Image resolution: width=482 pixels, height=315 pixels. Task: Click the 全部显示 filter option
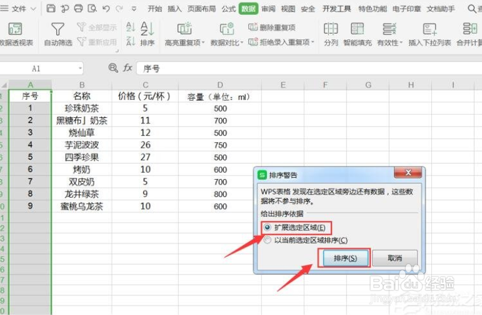click(x=97, y=27)
